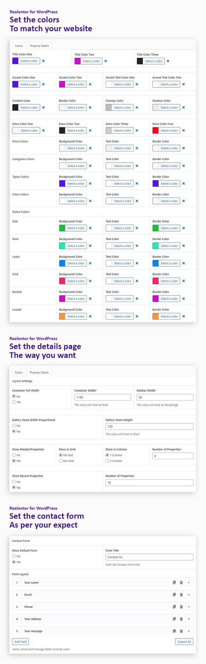Click the Expand All button
The image size is (206, 664).
point(184,641)
